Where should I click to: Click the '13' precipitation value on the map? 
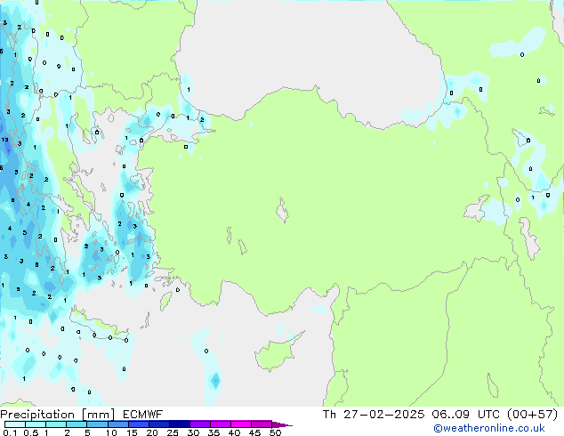[x=4, y=140]
